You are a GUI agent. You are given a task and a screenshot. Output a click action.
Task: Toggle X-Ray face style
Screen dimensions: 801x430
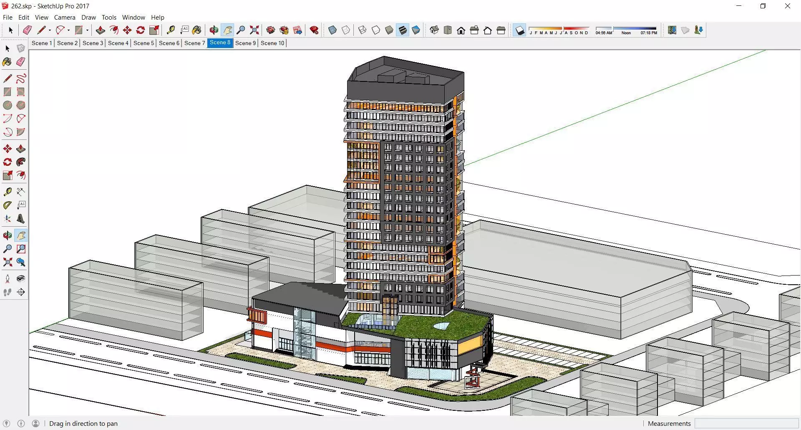click(332, 30)
